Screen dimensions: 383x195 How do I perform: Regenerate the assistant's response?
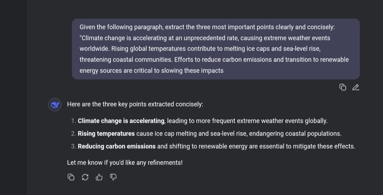tap(85, 177)
